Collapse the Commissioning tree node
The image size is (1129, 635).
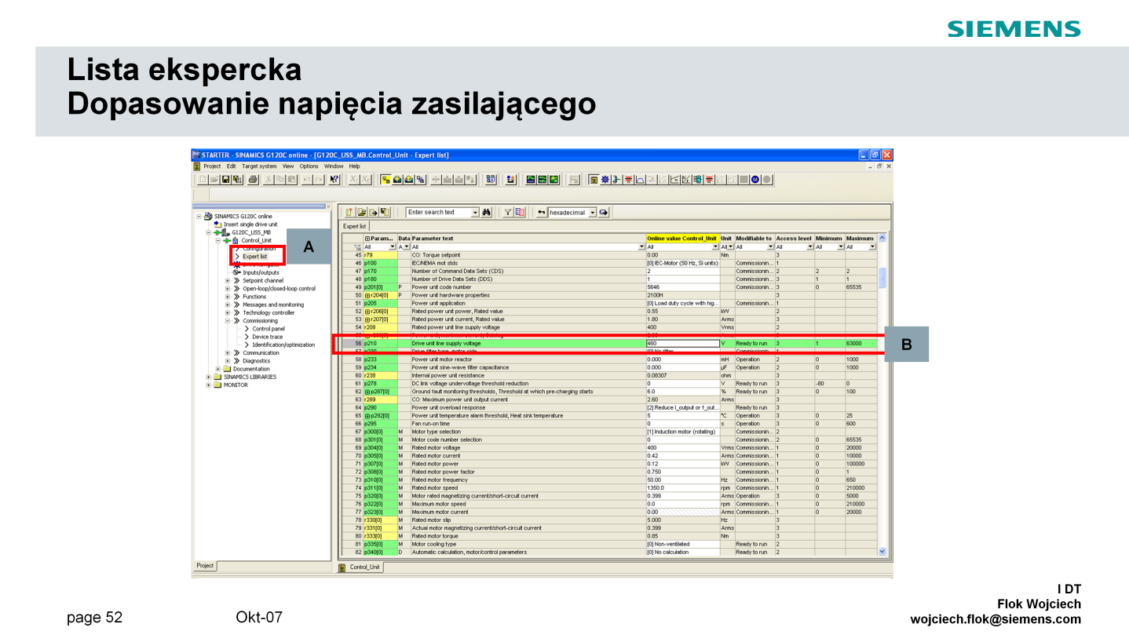227,320
